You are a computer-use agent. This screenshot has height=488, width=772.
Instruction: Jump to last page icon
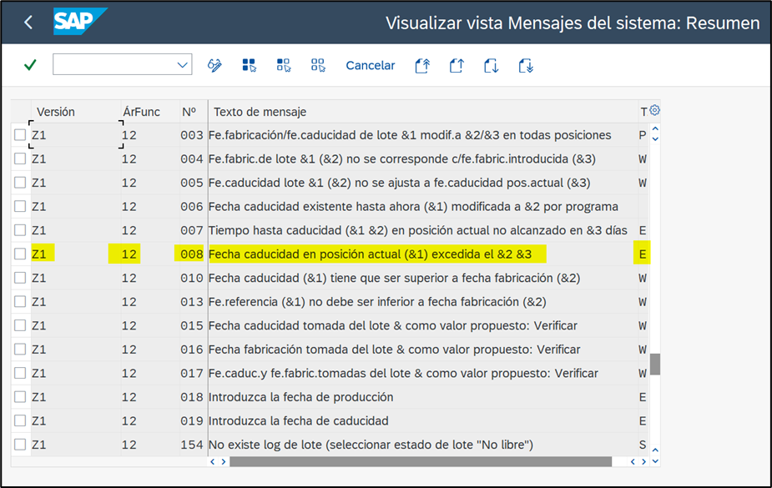[526, 65]
